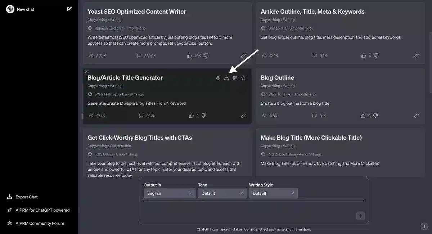Viewport: 432px width, 234px height.
Task: Click the globe icon beside Jignesh Kakadiya
Action: click(x=90, y=28)
